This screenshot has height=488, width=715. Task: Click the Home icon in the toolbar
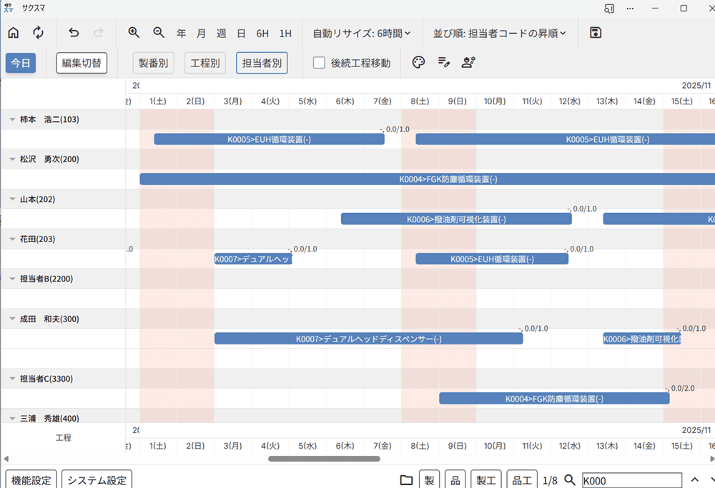click(x=13, y=32)
